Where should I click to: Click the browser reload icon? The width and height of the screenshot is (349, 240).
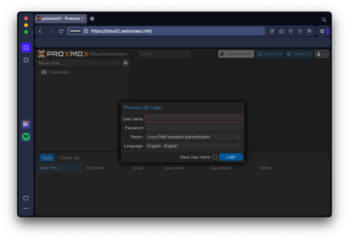[x=61, y=31]
